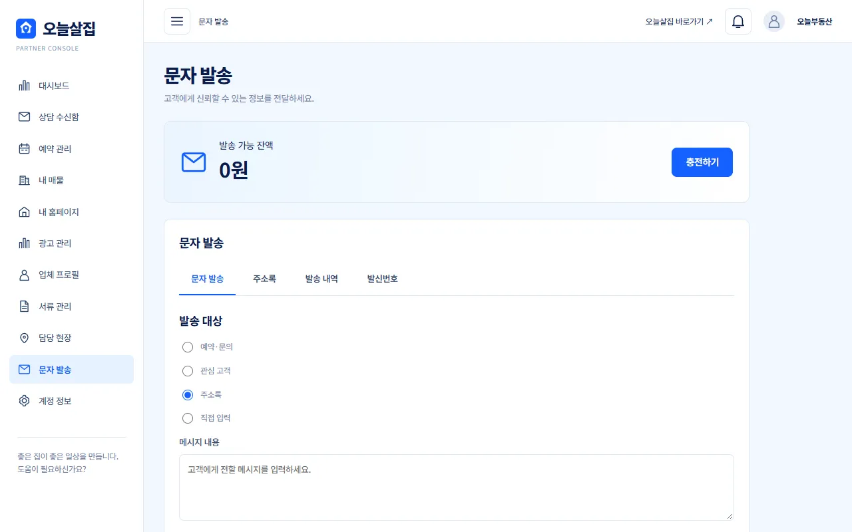Open the notification bell
This screenshot has height=532, width=852.
[x=738, y=21]
